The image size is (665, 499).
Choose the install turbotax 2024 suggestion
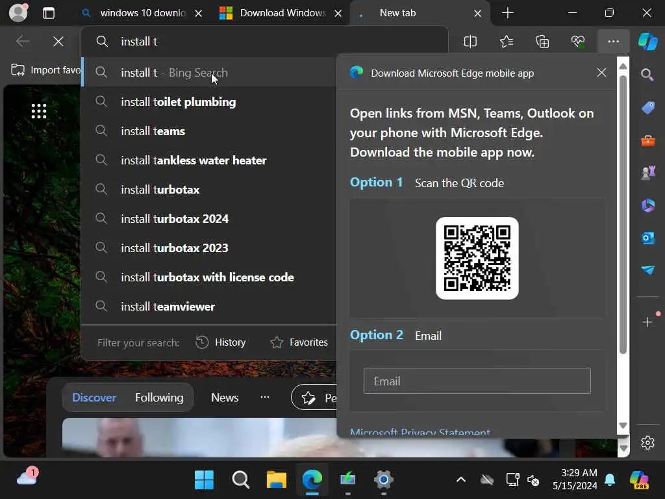[209, 219]
